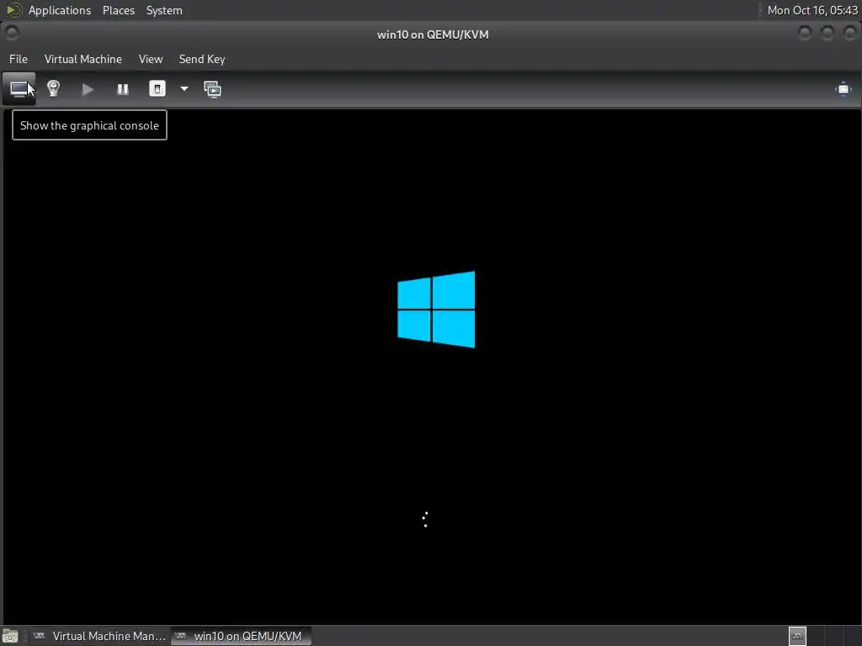Pause the virtual machine
Screen dimensions: 862x646
click(x=123, y=89)
